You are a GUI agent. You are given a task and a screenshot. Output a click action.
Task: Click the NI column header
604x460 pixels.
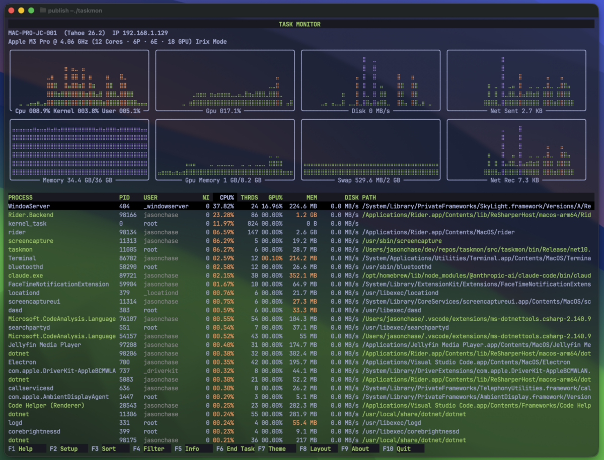pyautogui.click(x=206, y=198)
